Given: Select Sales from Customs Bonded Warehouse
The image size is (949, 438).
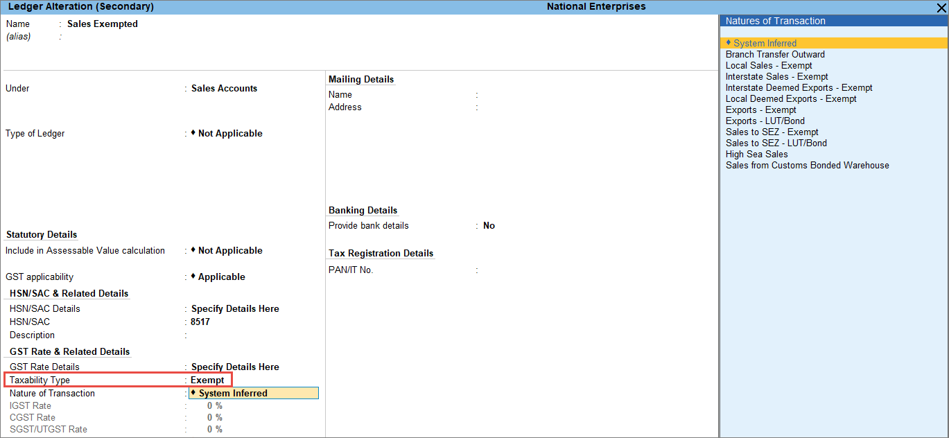Looking at the screenshot, I should (808, 165).
